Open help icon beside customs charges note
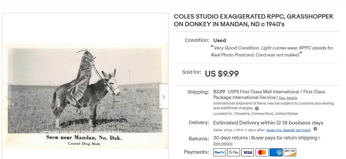The height and width of the screenshot is (159, 346). (x=257, y=108)
